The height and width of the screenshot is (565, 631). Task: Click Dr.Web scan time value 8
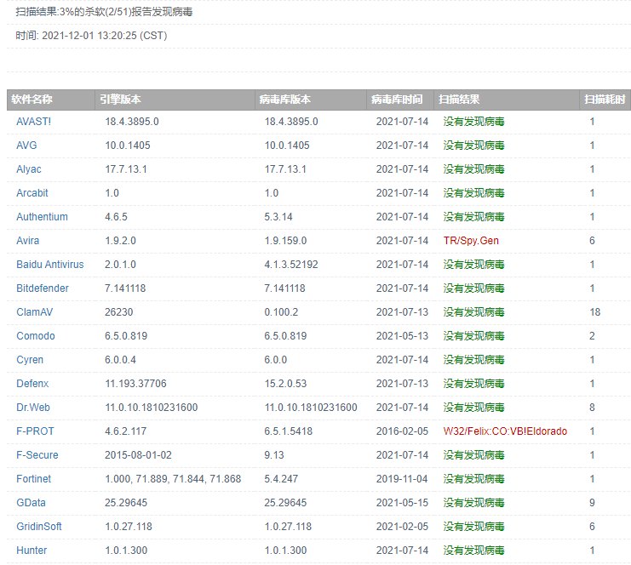pyautogui.click(x=592, y=408)
